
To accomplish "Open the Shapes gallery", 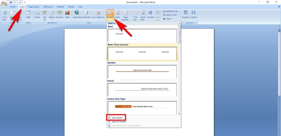I will point(52,15).
